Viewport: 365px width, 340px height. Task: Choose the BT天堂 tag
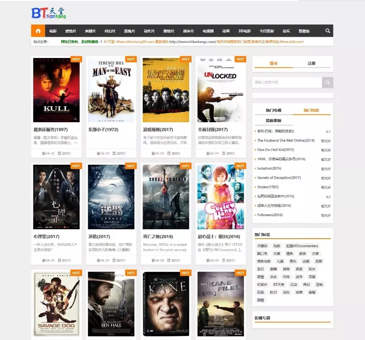(x=279, y=284)
